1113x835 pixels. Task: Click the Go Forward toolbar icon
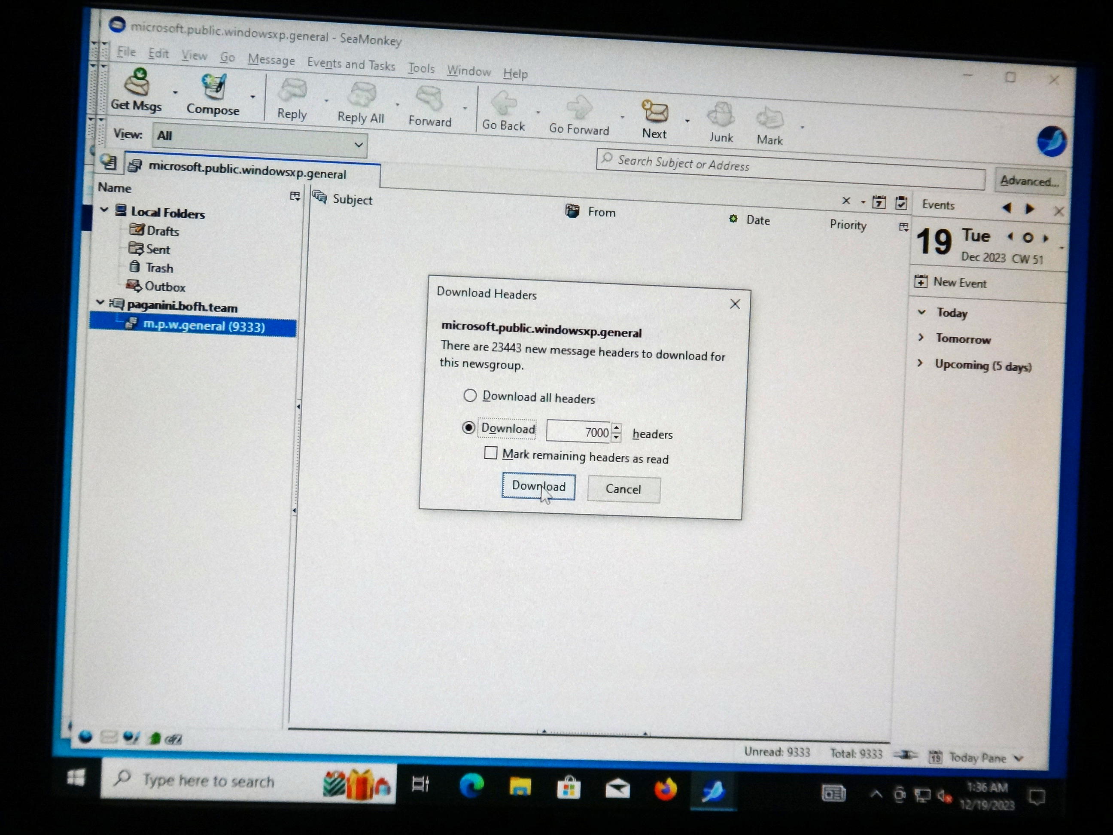click(579, 107)
